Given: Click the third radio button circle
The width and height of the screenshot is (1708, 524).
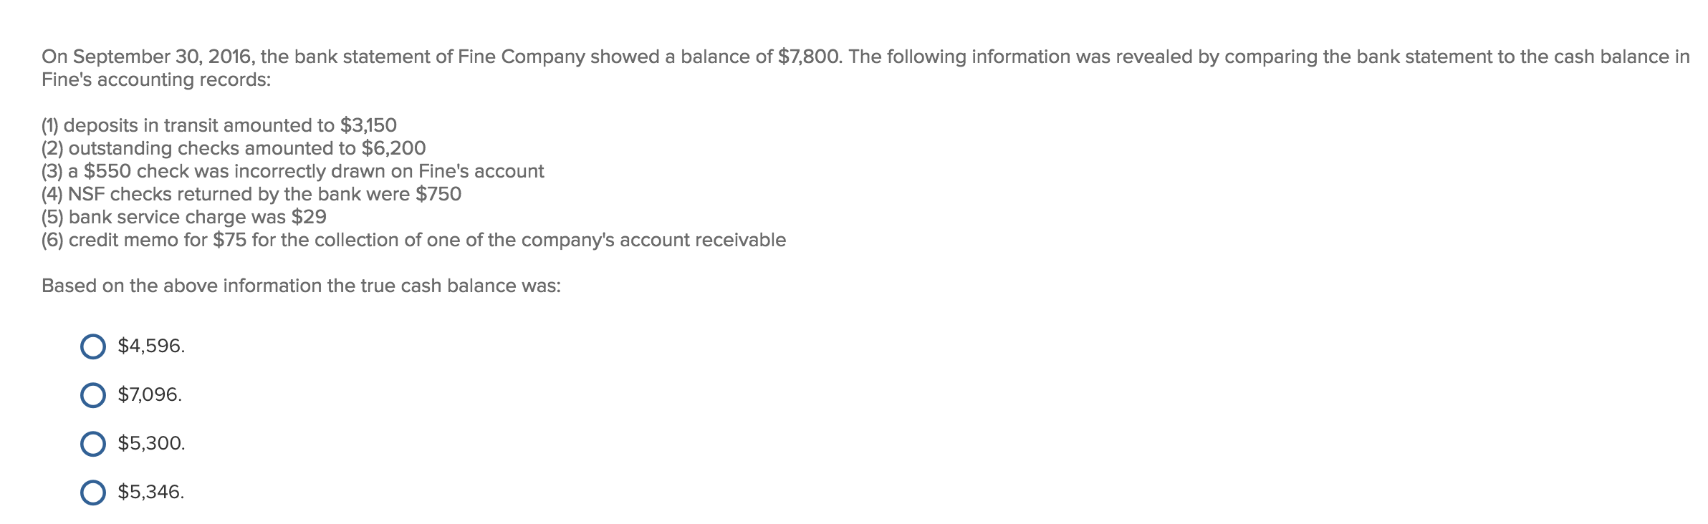Looking at the screenshot, I should 92,445.
